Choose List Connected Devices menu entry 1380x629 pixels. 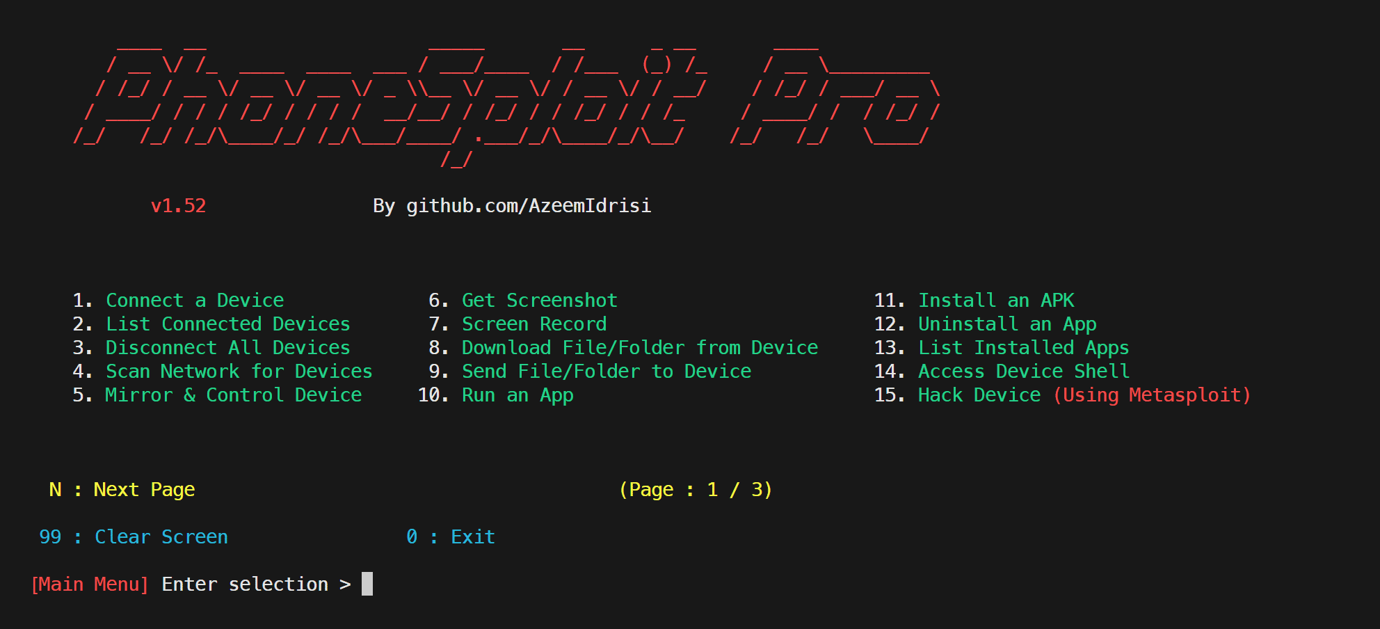coord(227,324)
